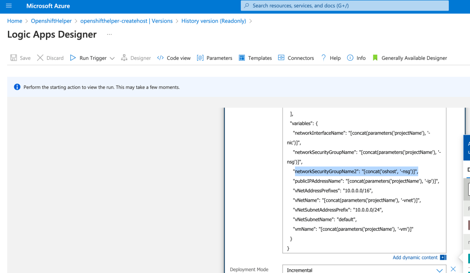Open History version (Readonly) breadcrumb
The width and height of the screenshot is (470, 273).
[x=214, y=21]
